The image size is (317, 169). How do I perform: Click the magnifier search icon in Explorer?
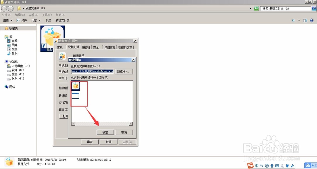click(x=314, y=9)
